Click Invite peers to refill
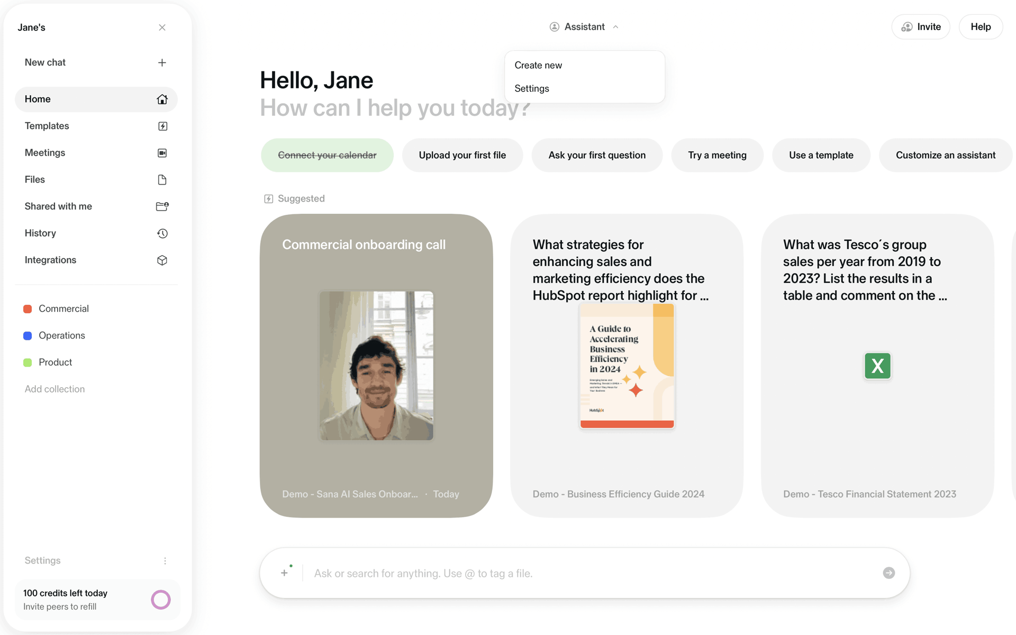This screenshot has height=635, width=1016. point(60,607)
